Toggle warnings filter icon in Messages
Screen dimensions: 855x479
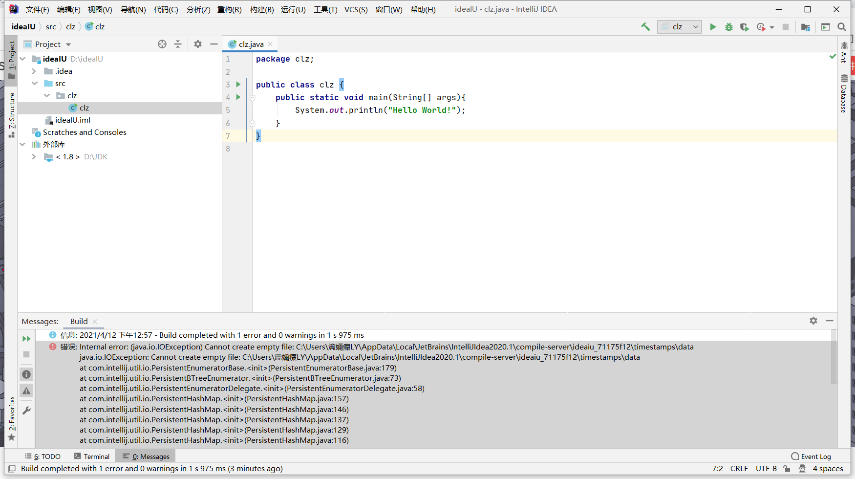pyautogui.click(x=26, y=391)
